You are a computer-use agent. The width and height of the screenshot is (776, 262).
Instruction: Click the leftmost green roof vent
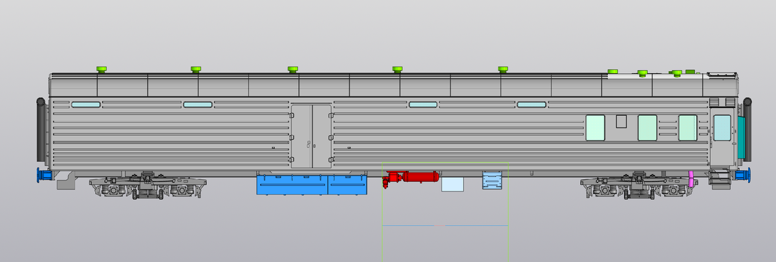tap(101, 69)
